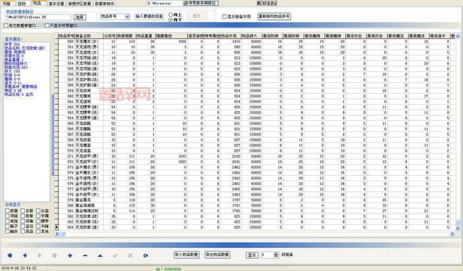Open the 物品序号 search field dropdown

pyautogui.click(x=127, y=17)
